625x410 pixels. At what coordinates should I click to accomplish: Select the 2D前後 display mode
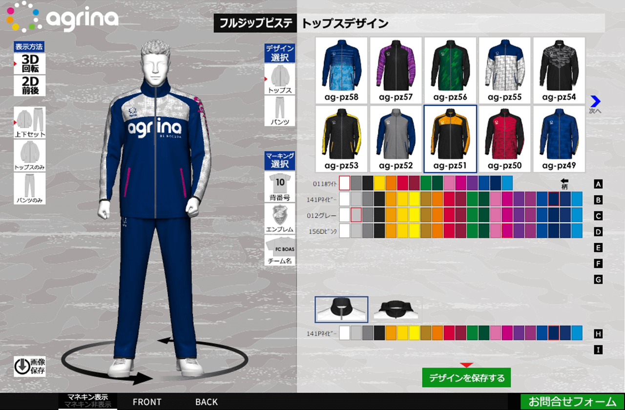[x=30, y=86]
